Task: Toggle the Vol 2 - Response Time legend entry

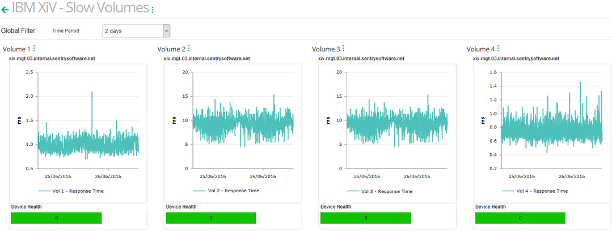Action: tap(226, 191)
